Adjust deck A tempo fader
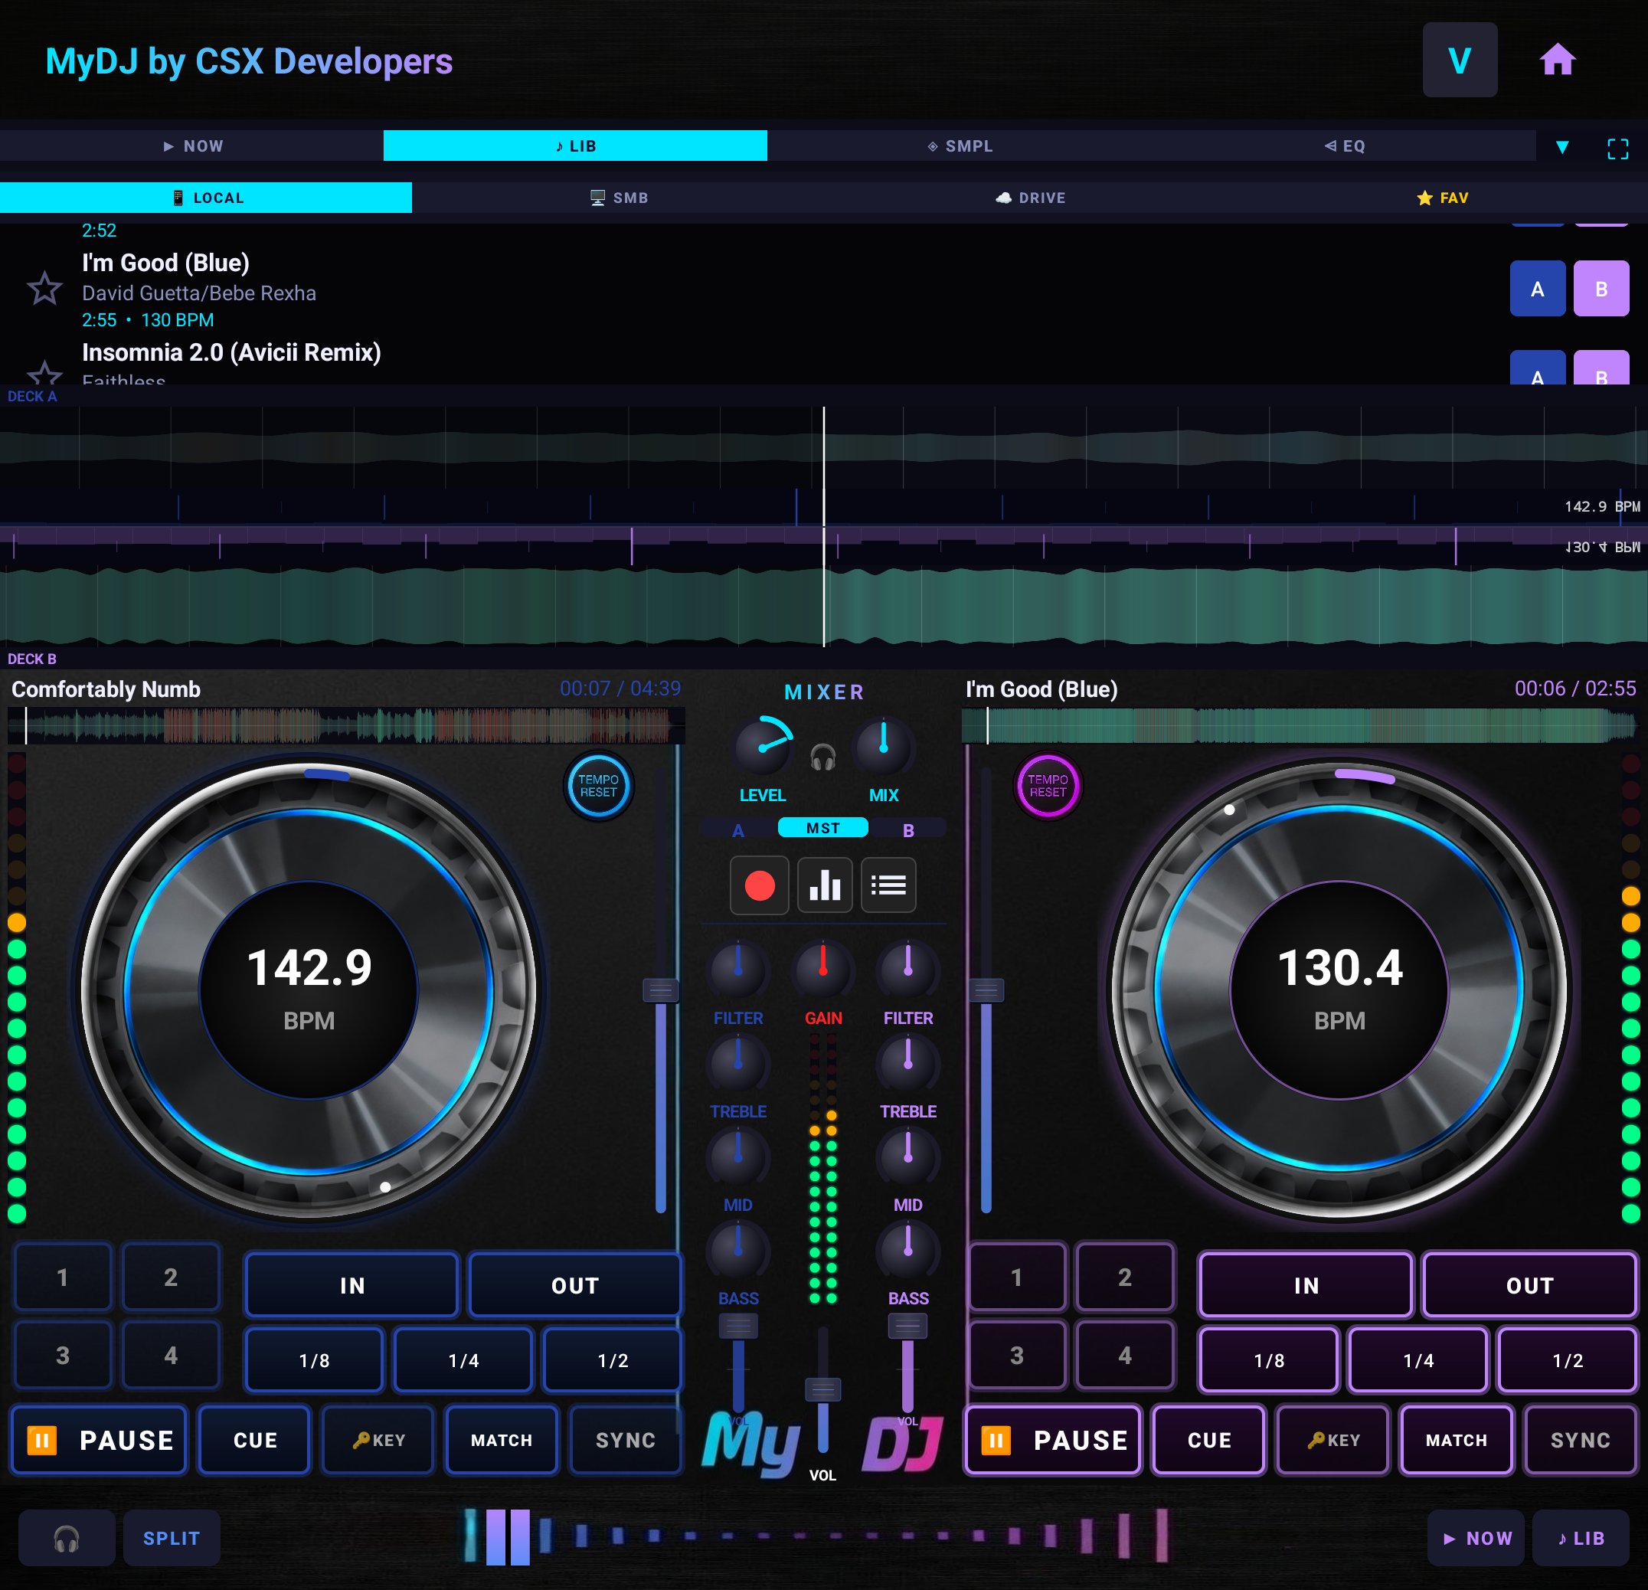This screenshot has width=1648, height=1590. (661, 990)
